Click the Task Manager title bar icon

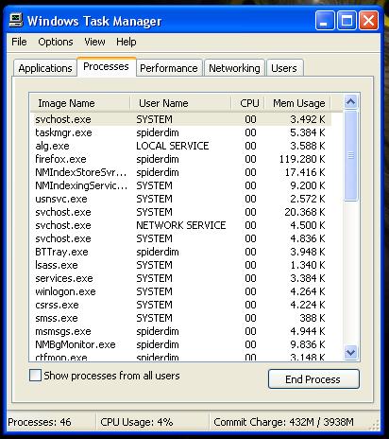point(16,20)
